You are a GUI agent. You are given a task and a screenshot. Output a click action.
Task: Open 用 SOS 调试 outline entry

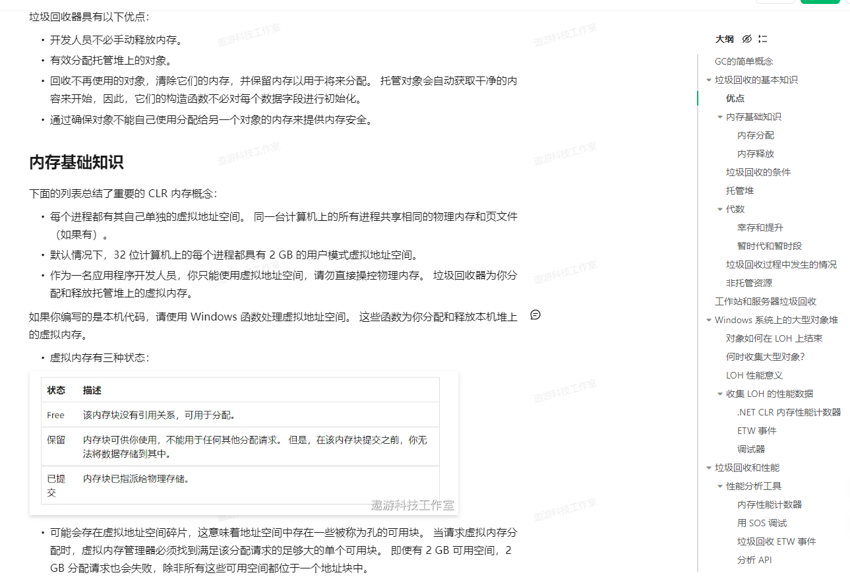[762, 523]
